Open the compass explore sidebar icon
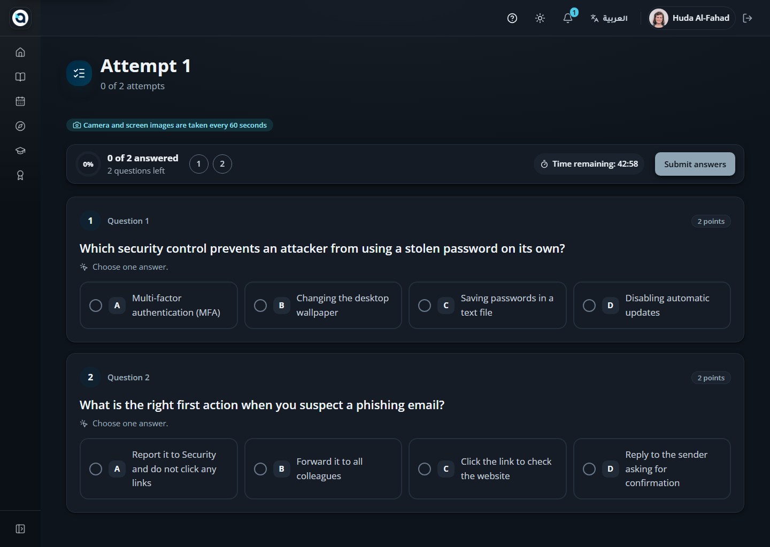Image resolution: width=770 pixels, height=547 pixels. pyautogui.click(x=20, y=126)
